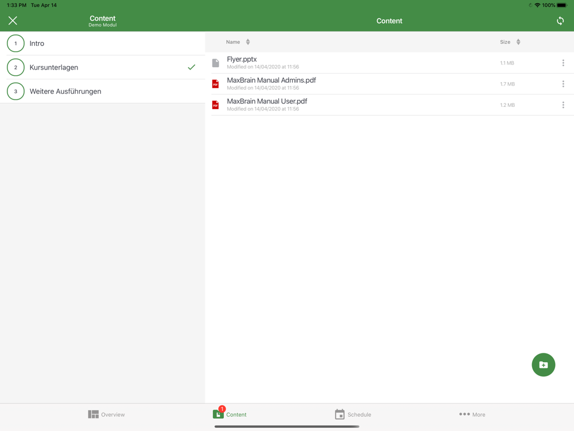Open options menu for MaxBrain Manual User.pdf
The width and height of the screenshot is (574, 431).
pyautogui.click(x=563, y=105)
